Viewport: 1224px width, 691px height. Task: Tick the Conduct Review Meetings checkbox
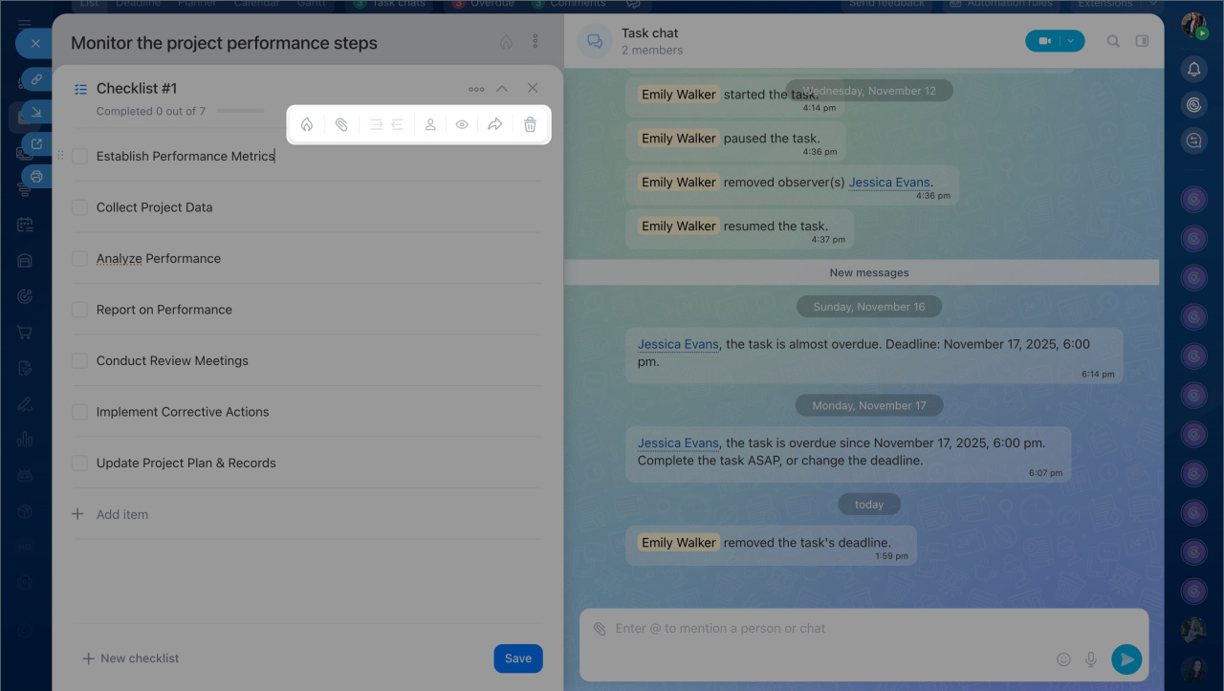coord(79,361)
